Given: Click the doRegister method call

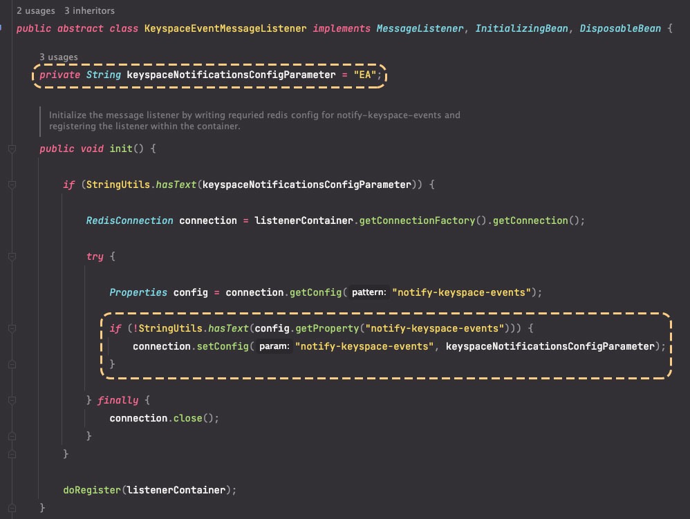Looking at the screenshot, I should [92, 490].
